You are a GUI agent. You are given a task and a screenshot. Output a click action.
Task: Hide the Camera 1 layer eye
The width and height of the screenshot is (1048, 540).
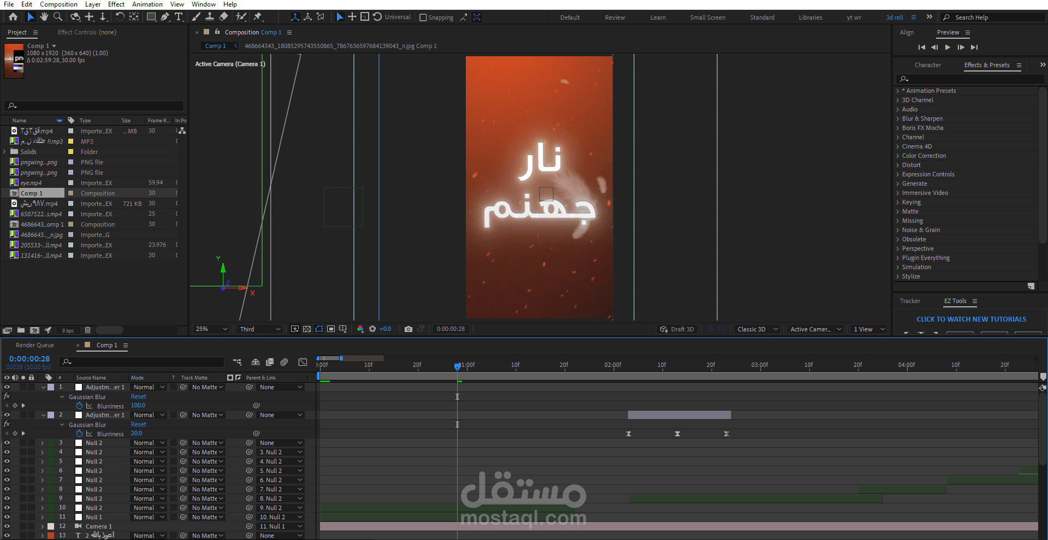[7, 526]
